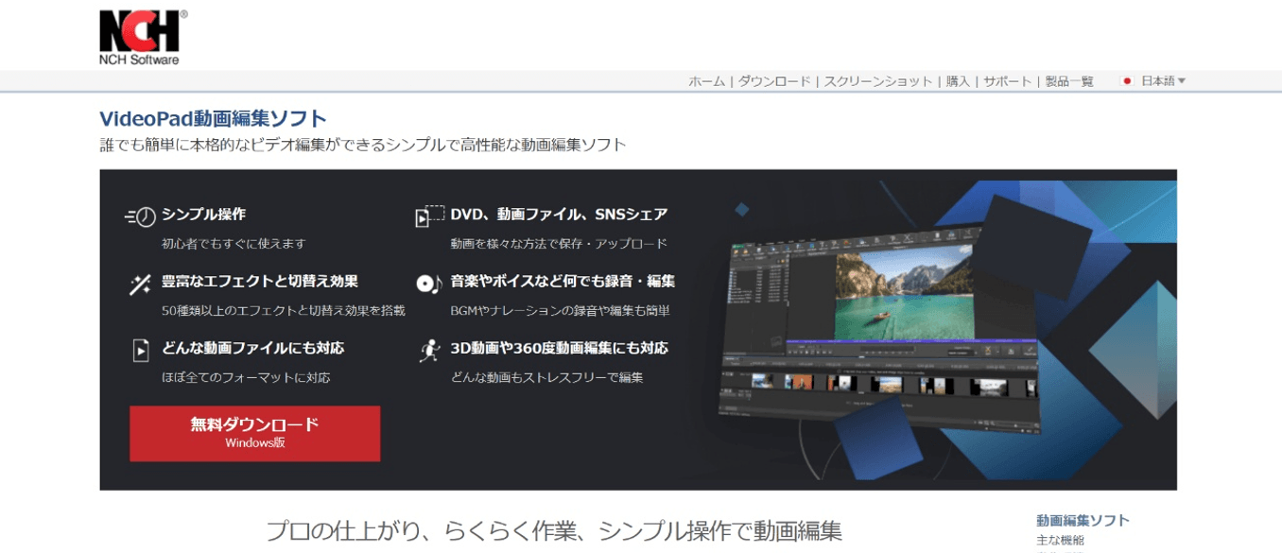Select the どんな動画もストレスフリーで編集 text
Screen dimensions: 1282x553
coord(546,378)
